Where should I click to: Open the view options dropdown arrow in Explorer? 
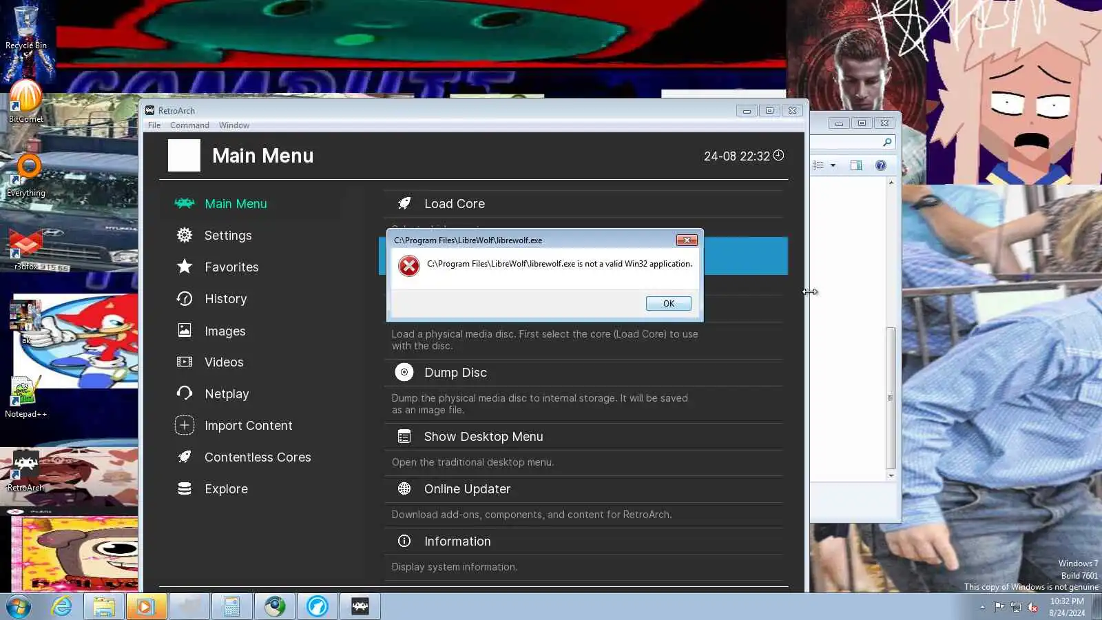(833, 165)
